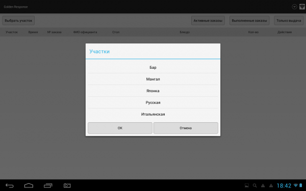
Task: Tap the Android home icon
Action: click(x=29, y=185)
